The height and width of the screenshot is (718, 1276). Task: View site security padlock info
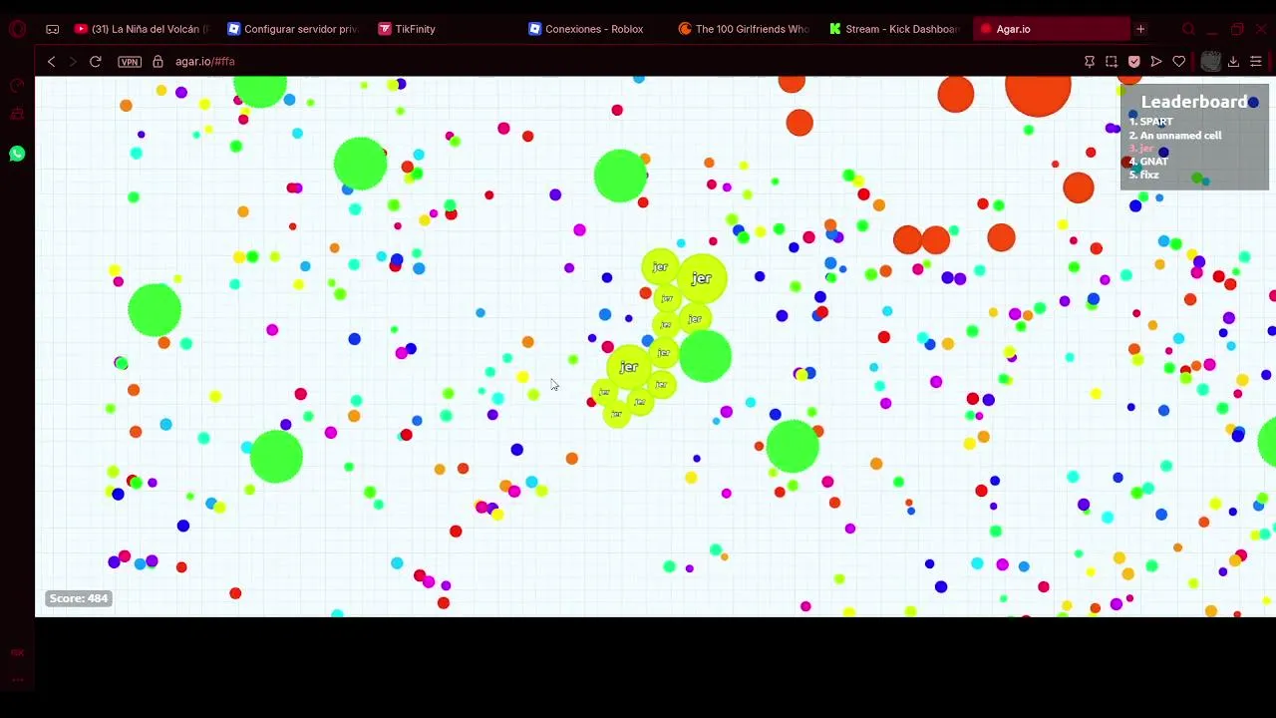click(x=158, y=62)
